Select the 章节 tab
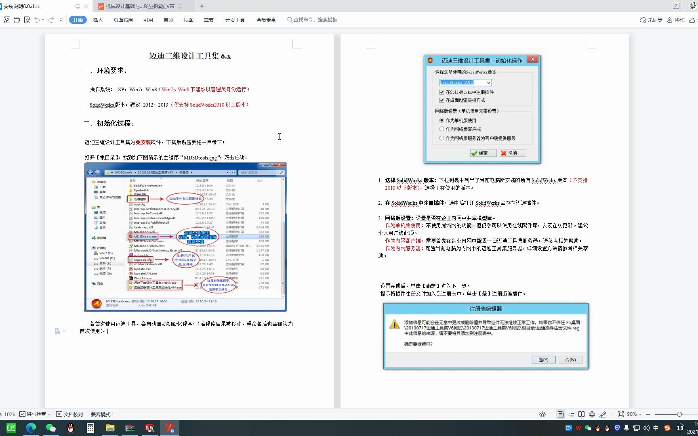 coord(209,20)
